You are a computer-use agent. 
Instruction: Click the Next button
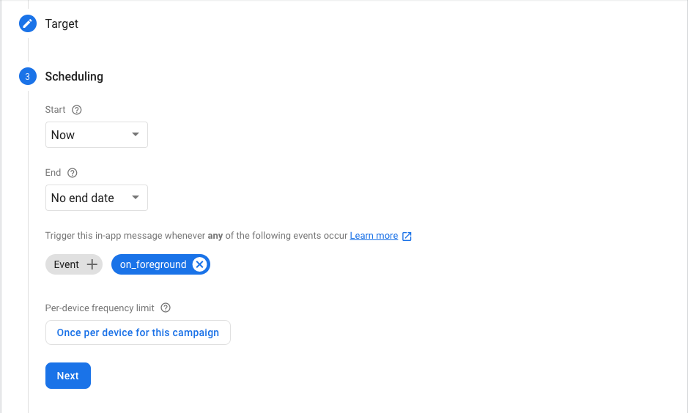click(68, 376)
